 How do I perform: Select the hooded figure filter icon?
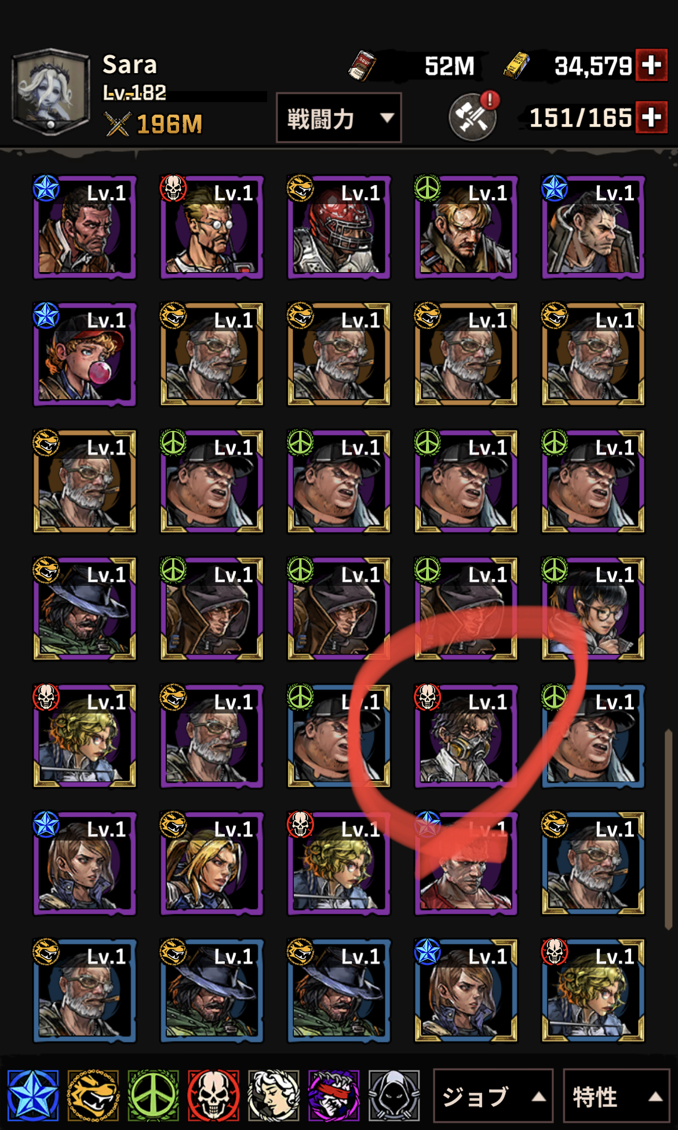(x=395, y=1095)
